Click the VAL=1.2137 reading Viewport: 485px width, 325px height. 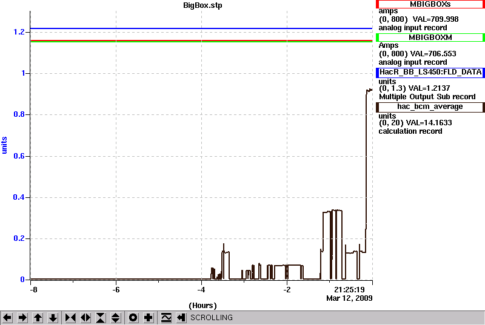(429, 88)
